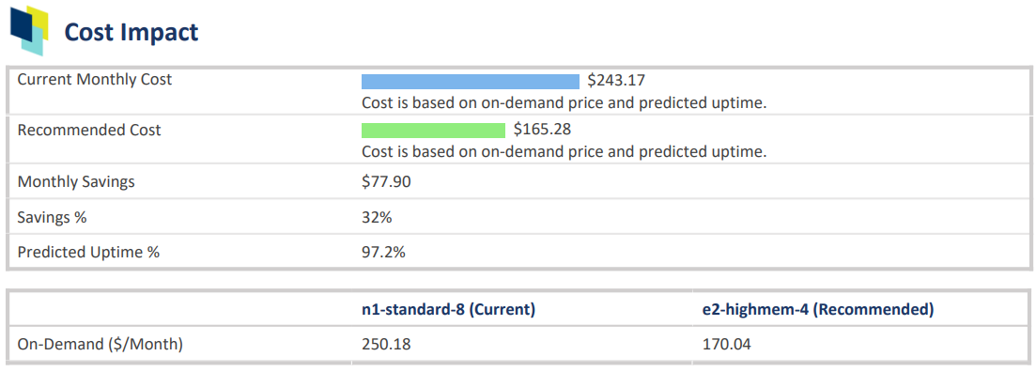Select the Savings % label
Image resolution: width=1036 pixels, height=372 pixels.
(53, 217)
